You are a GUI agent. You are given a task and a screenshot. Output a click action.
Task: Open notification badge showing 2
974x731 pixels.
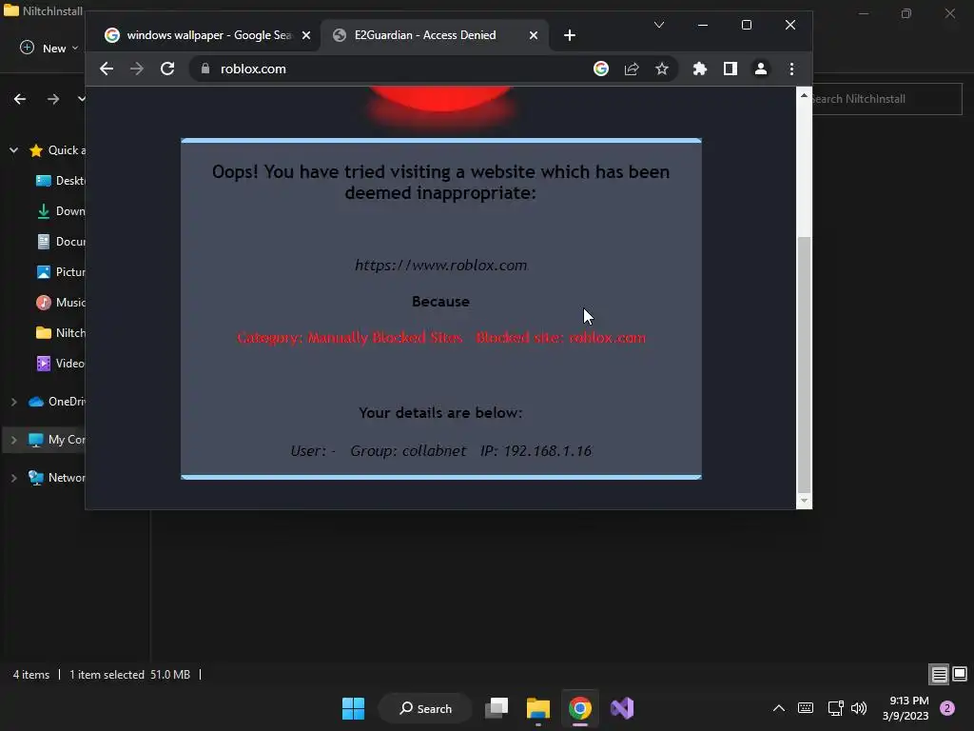point(947,708)
